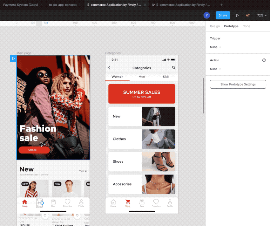Click the battery icon in Categories status bar
The width and height of the screenshot is (270, 226).
coord(173,60)
